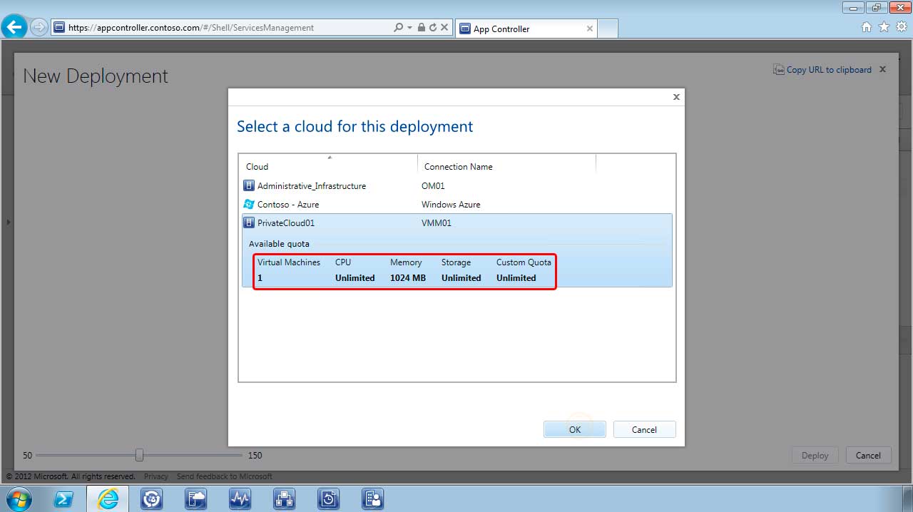Screen dimensions: 913x512
Task: Open the taskbar icon with network hierarchy diagram
Action: [x=285, y=499]
